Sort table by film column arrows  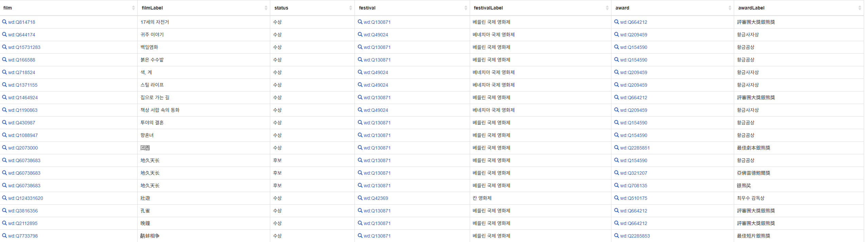[x=133, y=8]
